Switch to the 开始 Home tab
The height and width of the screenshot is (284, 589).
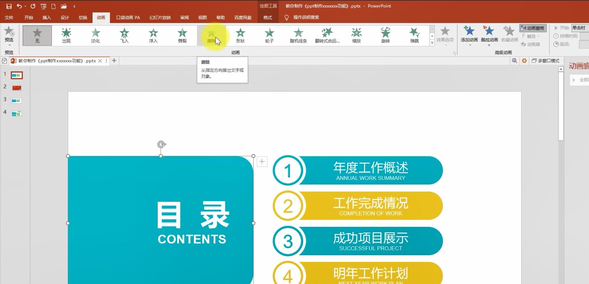point(28,17)
